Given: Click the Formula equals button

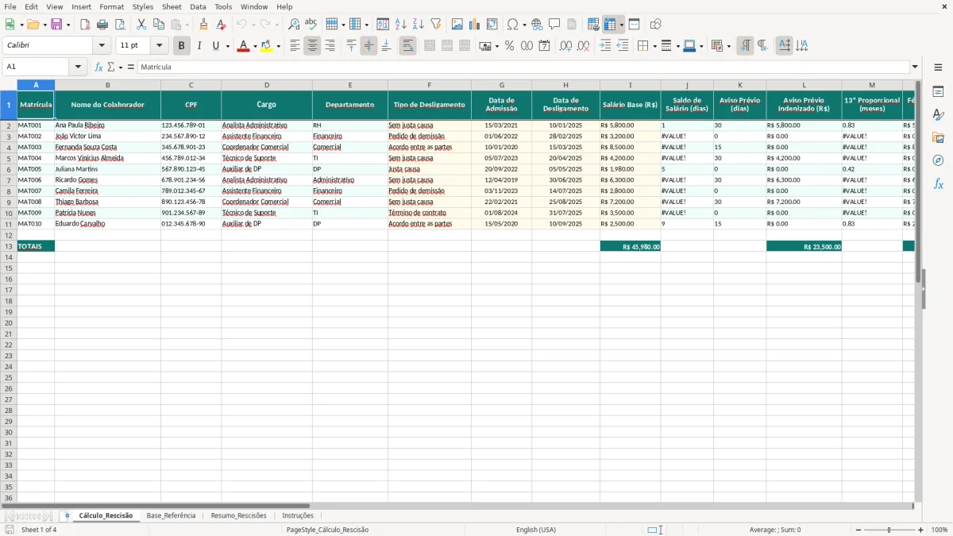Looking at the screenshot, I should [x=131, y=67].
